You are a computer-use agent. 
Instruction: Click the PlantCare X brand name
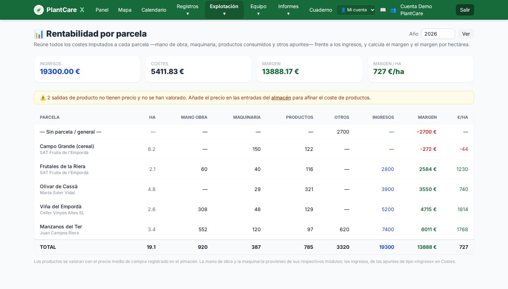click(x=65, y=10)
